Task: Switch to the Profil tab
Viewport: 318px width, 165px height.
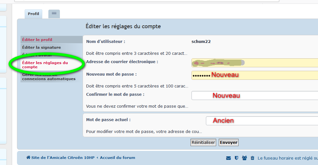Action: click(x=33, y=14)
